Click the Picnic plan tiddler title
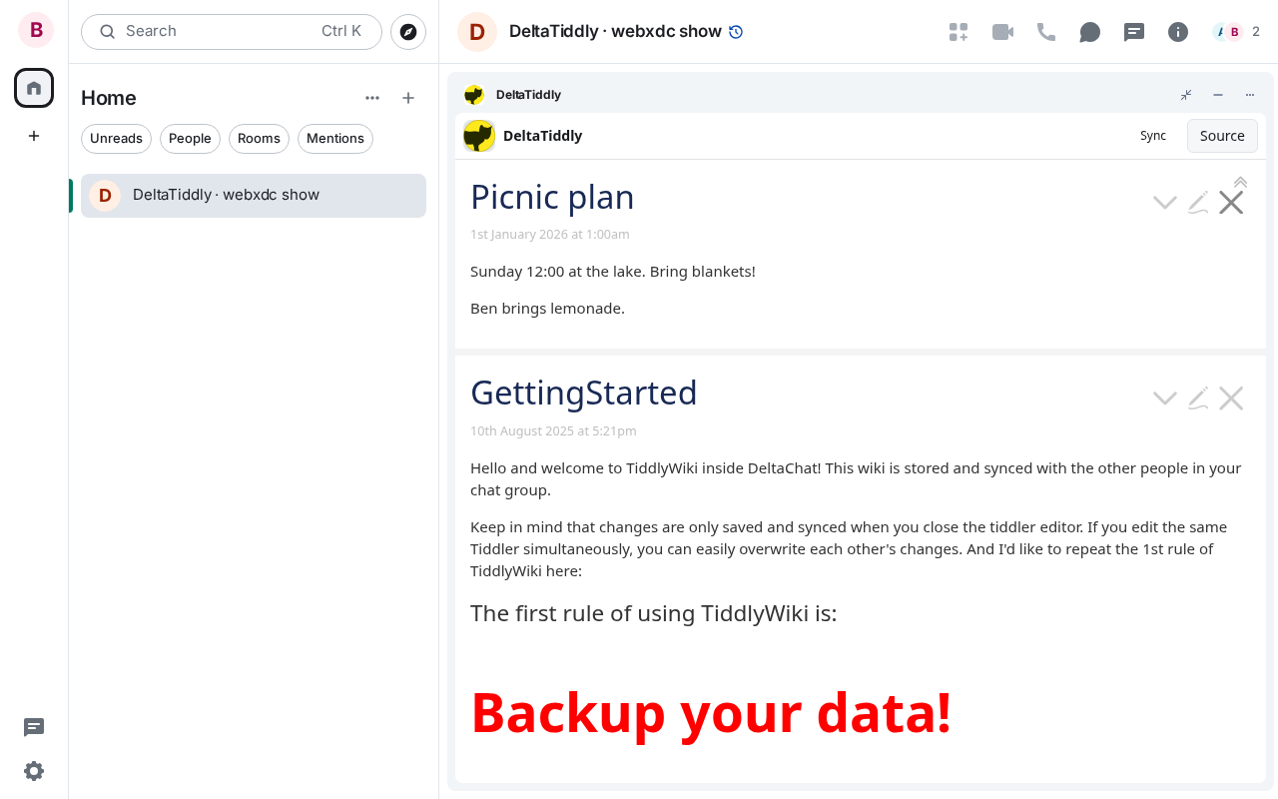Image resolution: width=1278 pixels, height=799 pixels. point(552,198)
